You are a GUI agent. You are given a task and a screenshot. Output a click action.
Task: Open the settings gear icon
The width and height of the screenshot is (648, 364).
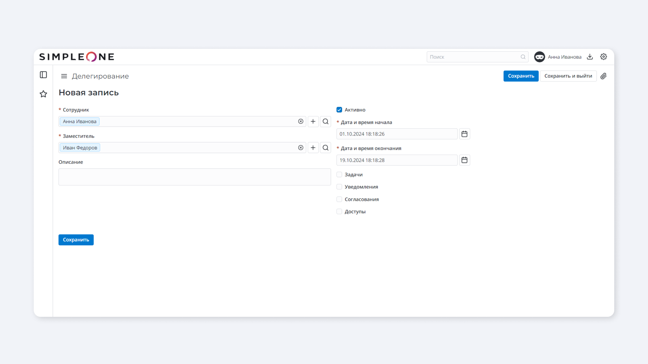click(603, 57)
